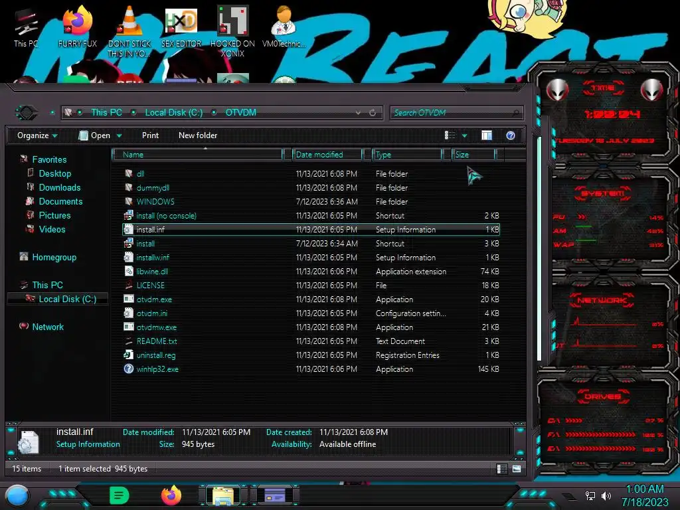Open green notes app on taskbar
The width and height of the screenshot is (680, 510).
tap(120, 495)
